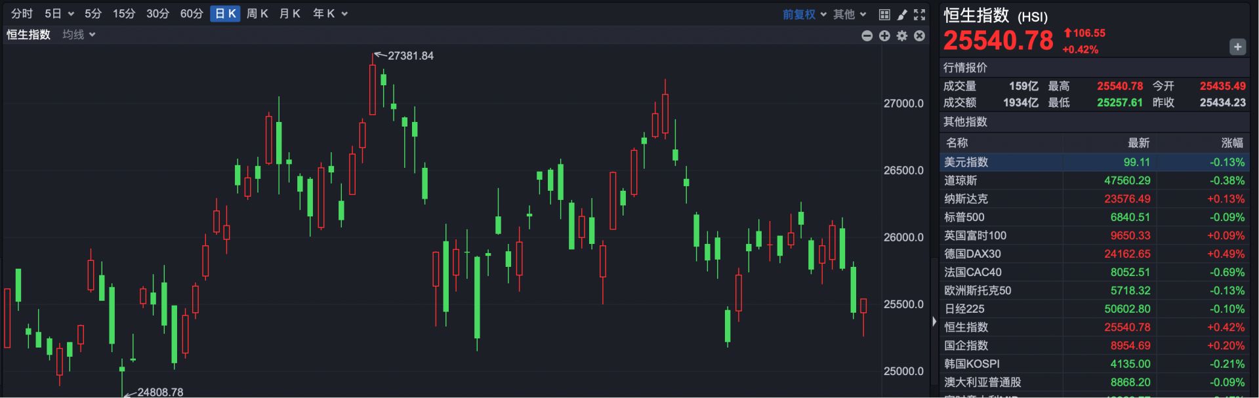This screenshot has height=398, width=1259.
Task: Open the 前复权 adjustment dropdown
Action: [x=804, y=14]
